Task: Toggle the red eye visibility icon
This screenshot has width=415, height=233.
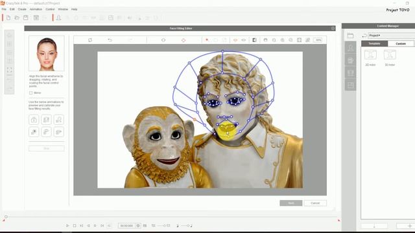Action: tap(235, 40)
